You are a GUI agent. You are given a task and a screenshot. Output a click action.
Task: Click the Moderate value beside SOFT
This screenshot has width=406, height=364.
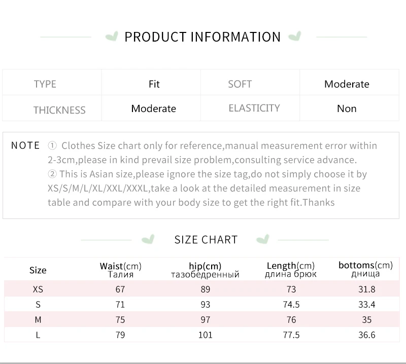(347, 84)
